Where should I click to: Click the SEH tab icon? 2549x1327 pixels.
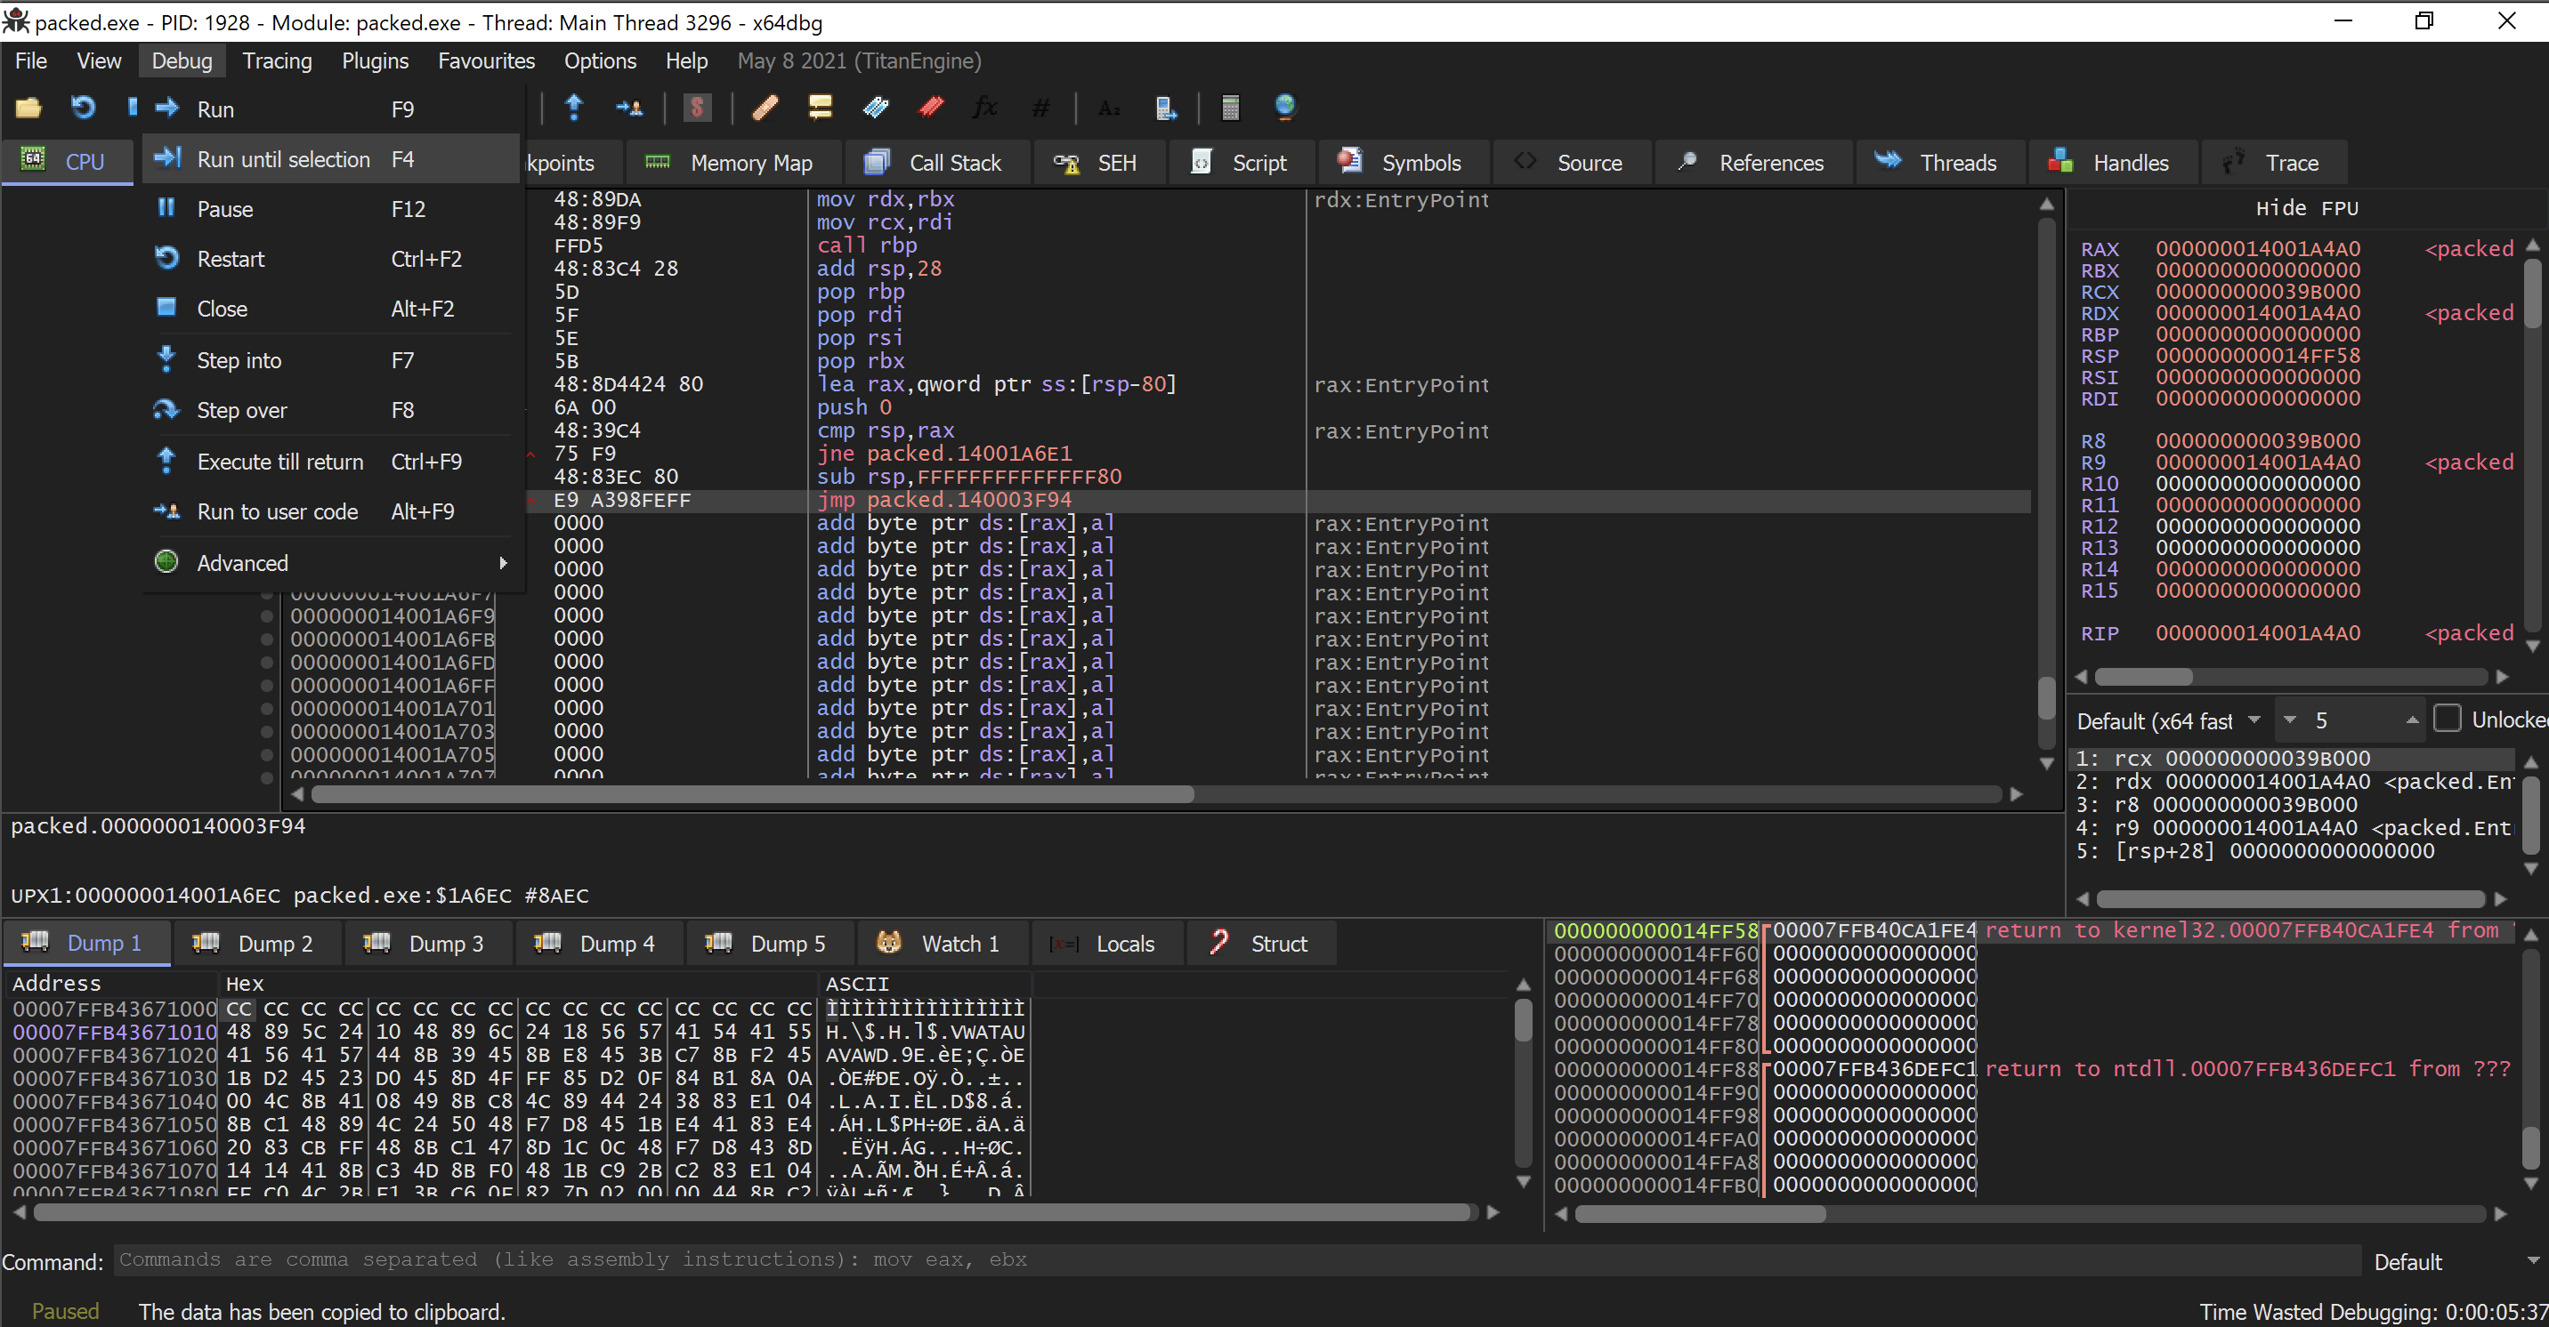pos(1065,163)
